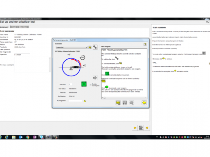Go back with the bottom yellow left arrow
Image resolution: width=210 pixels, height=157 pixels.
point(135,128)
